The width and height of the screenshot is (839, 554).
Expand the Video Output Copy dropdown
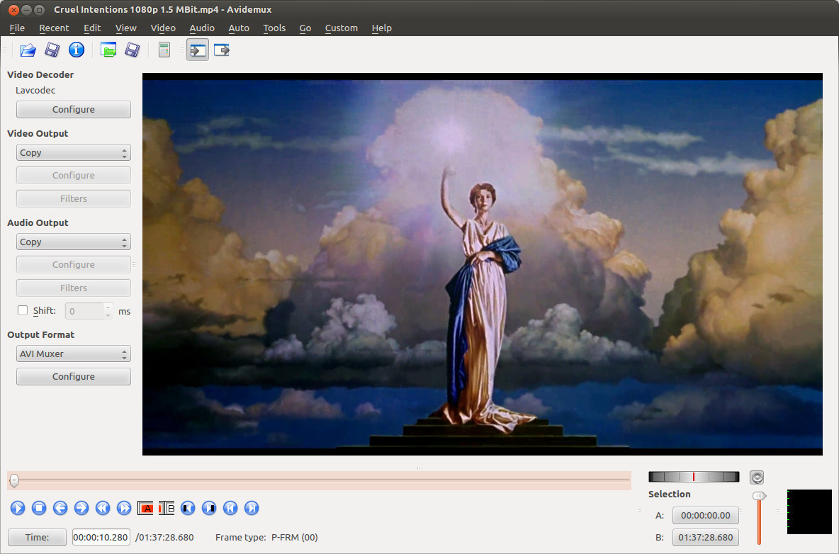point(73,153)
